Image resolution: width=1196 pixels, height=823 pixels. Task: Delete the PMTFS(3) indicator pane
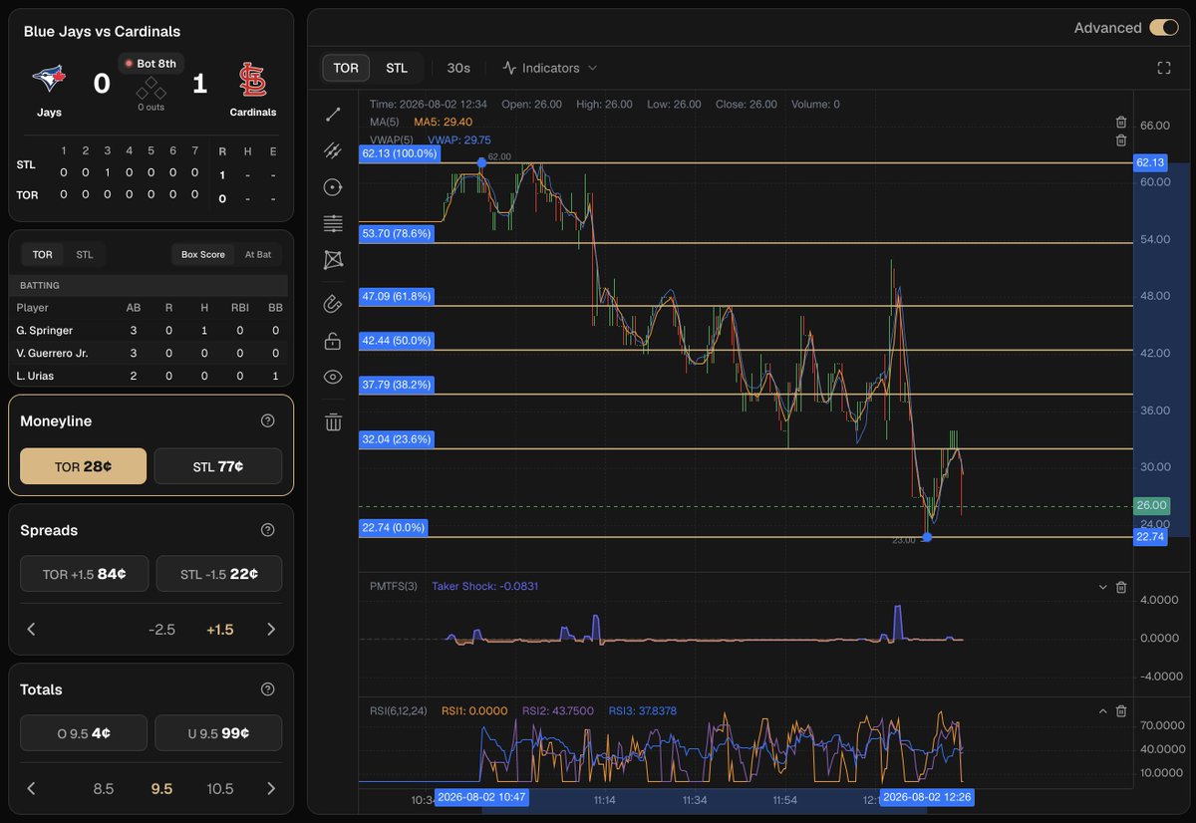point(1121,588)
